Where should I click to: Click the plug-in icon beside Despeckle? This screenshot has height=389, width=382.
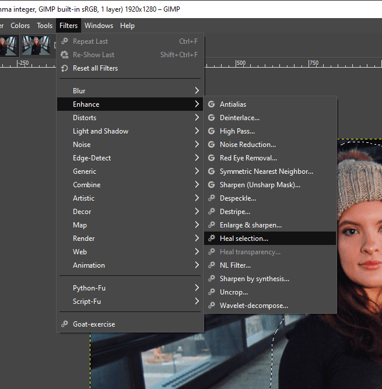point(211,198)
